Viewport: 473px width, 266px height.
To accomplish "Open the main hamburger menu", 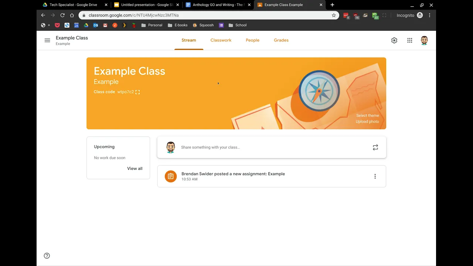I will (47, 40).
